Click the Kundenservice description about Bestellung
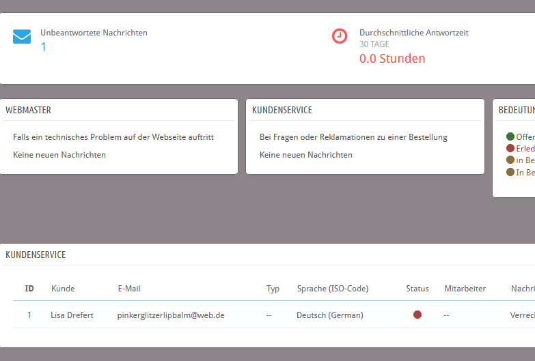This screenshot has width=535, height=361. click(x=353, y=137)
